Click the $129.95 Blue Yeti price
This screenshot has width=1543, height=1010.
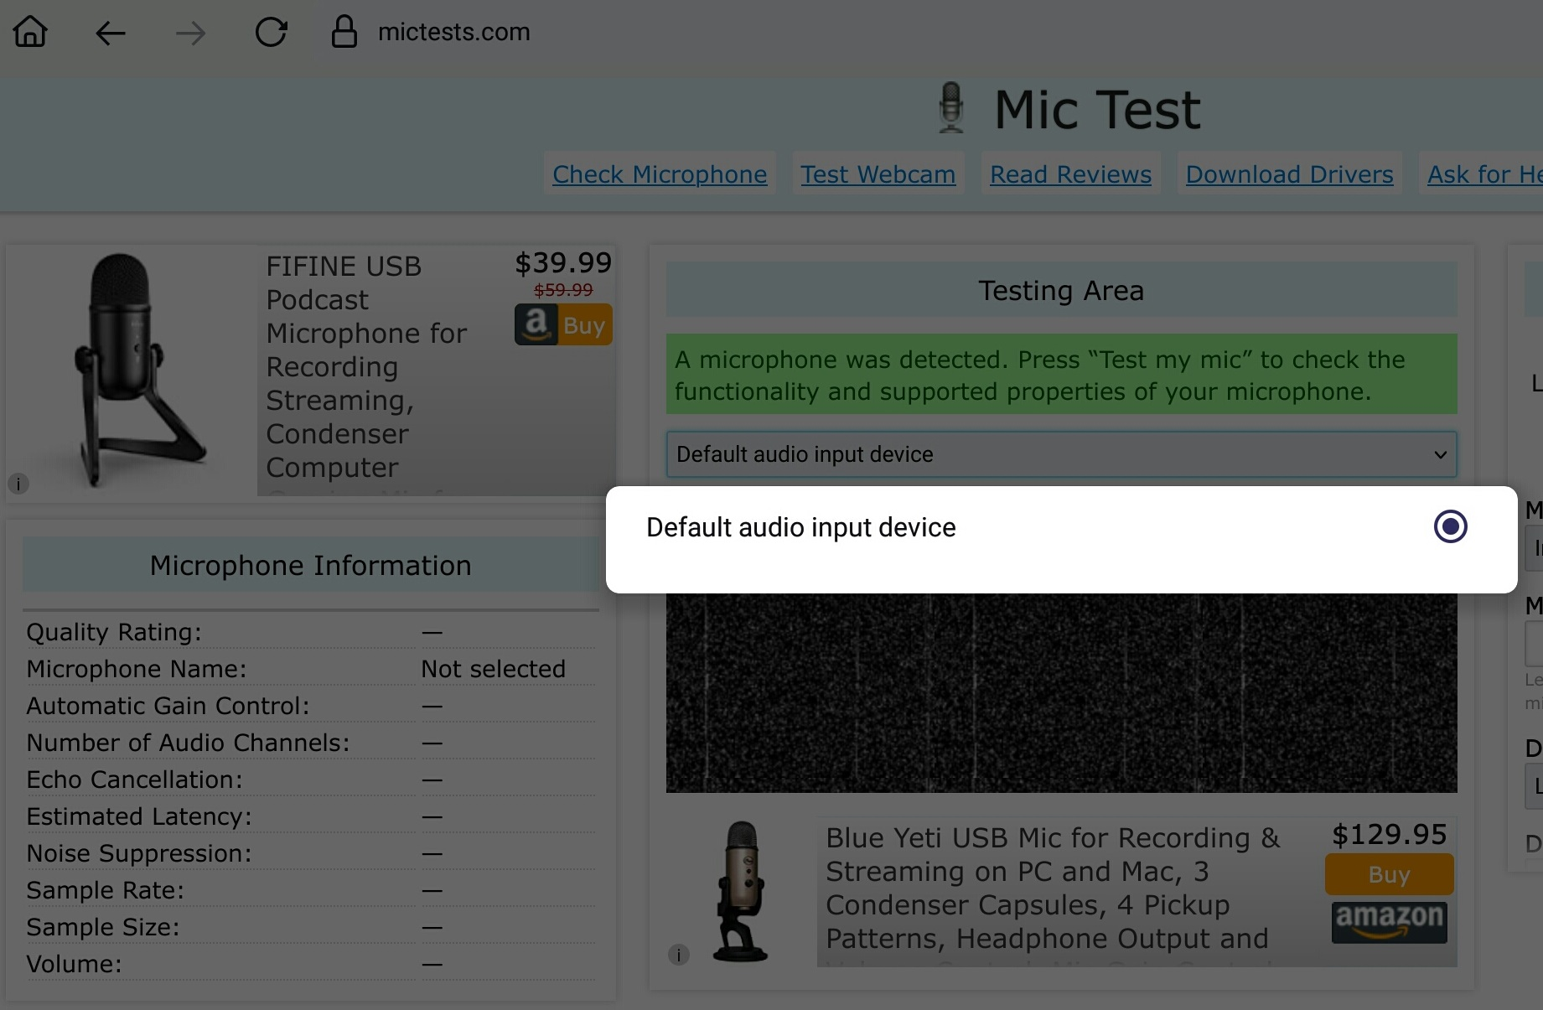pos(1389,834)
